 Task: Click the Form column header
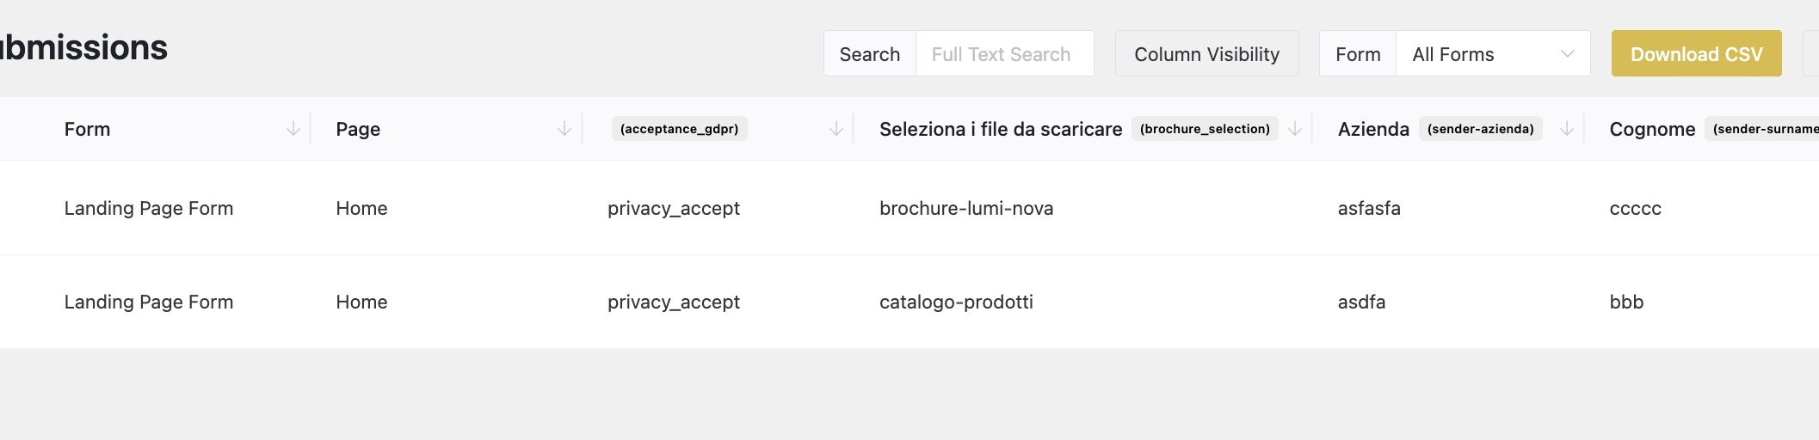pyautogui.click(x=87, y=129)
